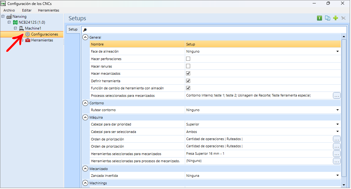Viewport: 351px width, 189px height.
Task: Click the scrollbar up arrow
Action: [344, 36]
